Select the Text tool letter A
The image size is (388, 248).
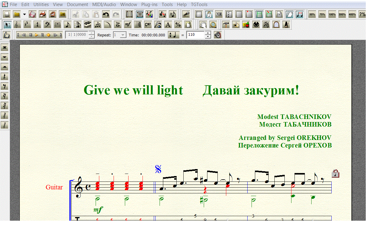click(x=168, y=25)
